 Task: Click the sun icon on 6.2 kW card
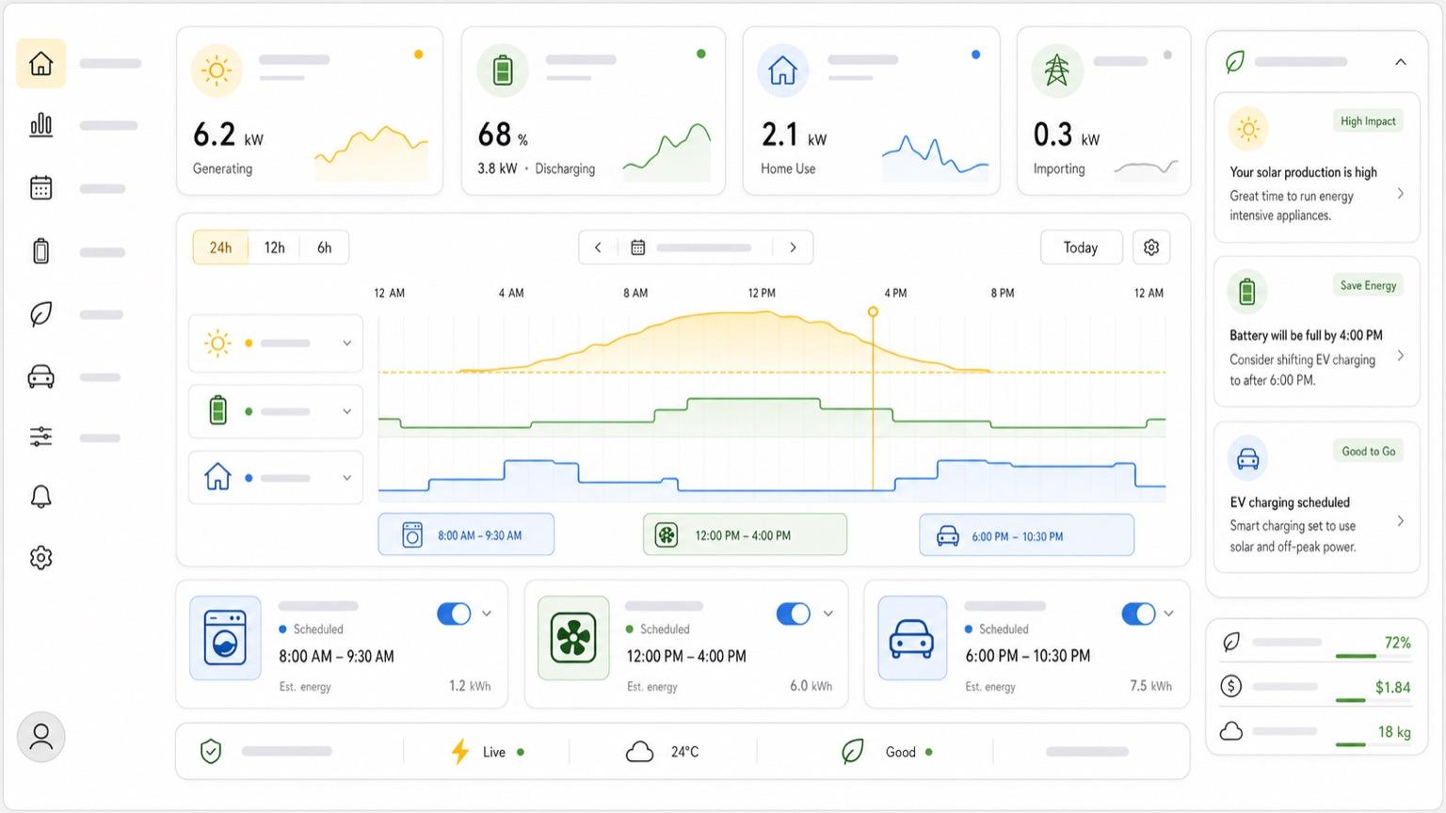click(x=217, y=71)
